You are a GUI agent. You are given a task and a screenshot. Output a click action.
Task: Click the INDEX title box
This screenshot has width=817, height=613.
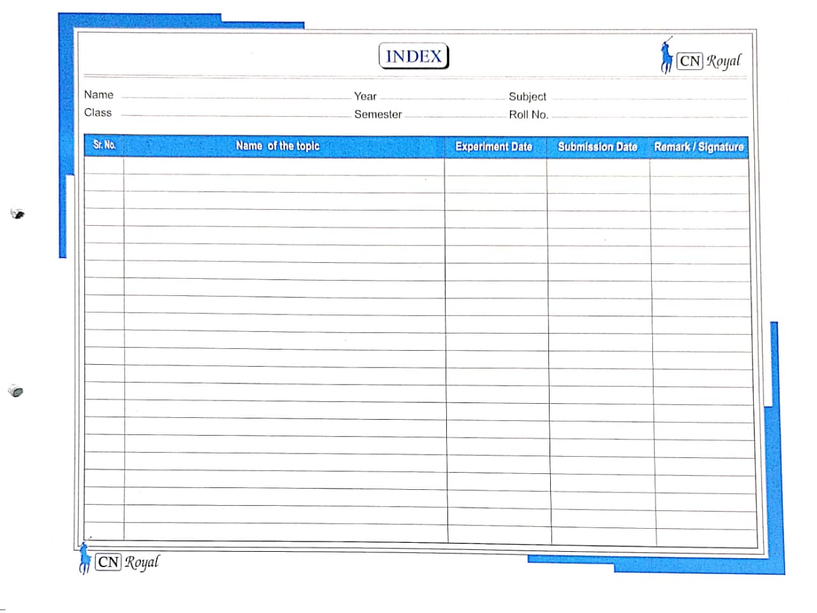coord(414,56)
